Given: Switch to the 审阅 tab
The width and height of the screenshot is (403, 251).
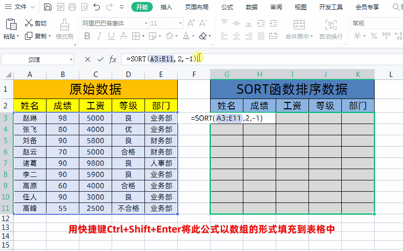Looking at the screenshot, I should (x=276, y=7).
